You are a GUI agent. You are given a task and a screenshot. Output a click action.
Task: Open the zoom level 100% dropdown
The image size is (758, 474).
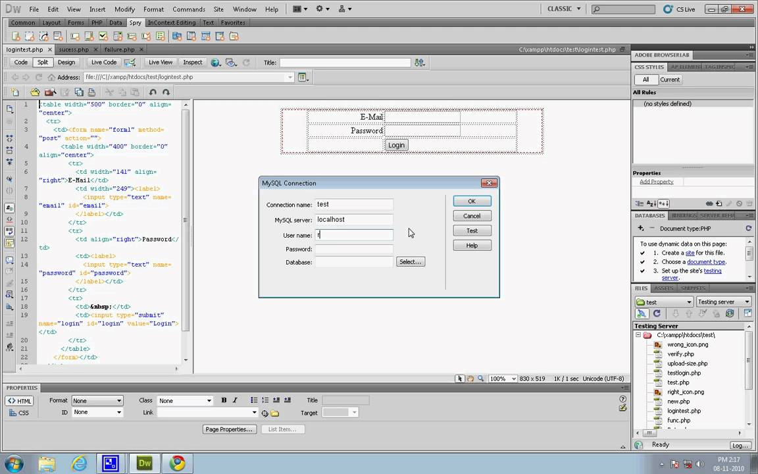pos(503,379)
